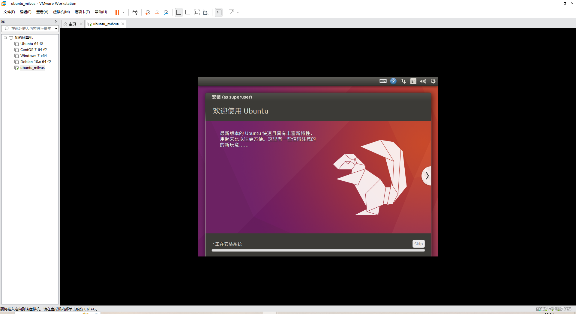The image size is (576, 314).
Task: Click the 欢迎使用 Ubuntu heading
Action: tap(241, 111)
